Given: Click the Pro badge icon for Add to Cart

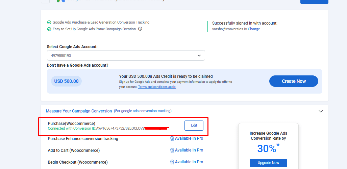Looking at the screenshot, I should pyautogui.click(x=172, y=150).
